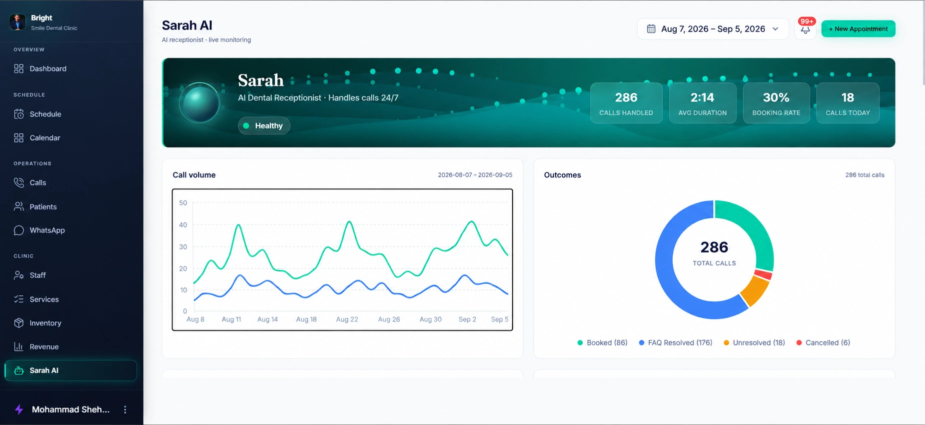Toggle the Cancelled (6) legend entry
Viewport: 925px width, 425px height.
(823, 342)
